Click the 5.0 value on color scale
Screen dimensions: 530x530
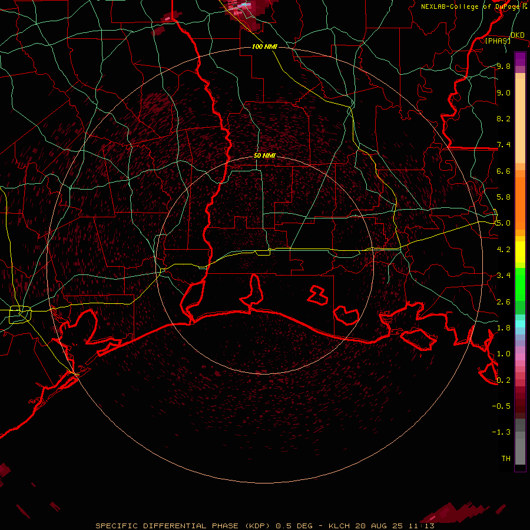click(503, 223)
